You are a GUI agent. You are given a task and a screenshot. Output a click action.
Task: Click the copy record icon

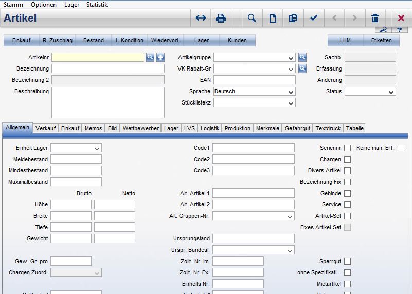(x=293, y=18)
